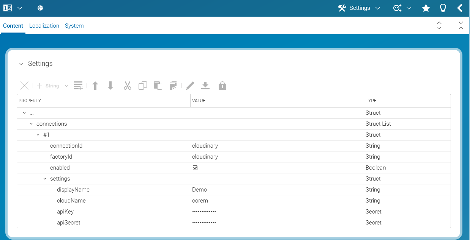Open the Settings dropdown in top bar

pyautogui.click(x=359, y=8)
